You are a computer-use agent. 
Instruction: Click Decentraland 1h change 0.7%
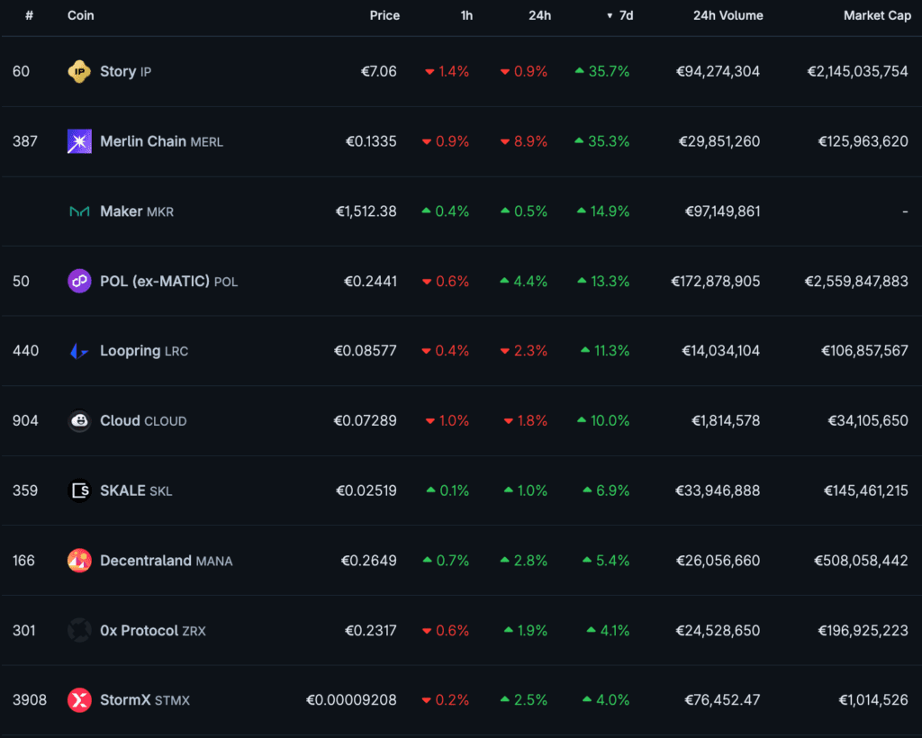446,561
